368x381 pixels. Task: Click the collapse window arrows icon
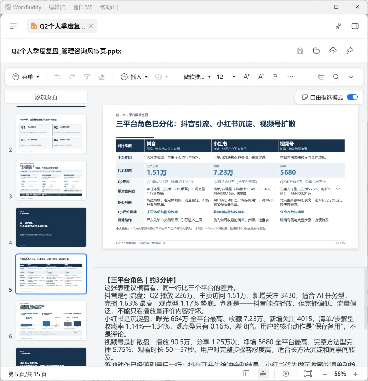pos(339,26)
